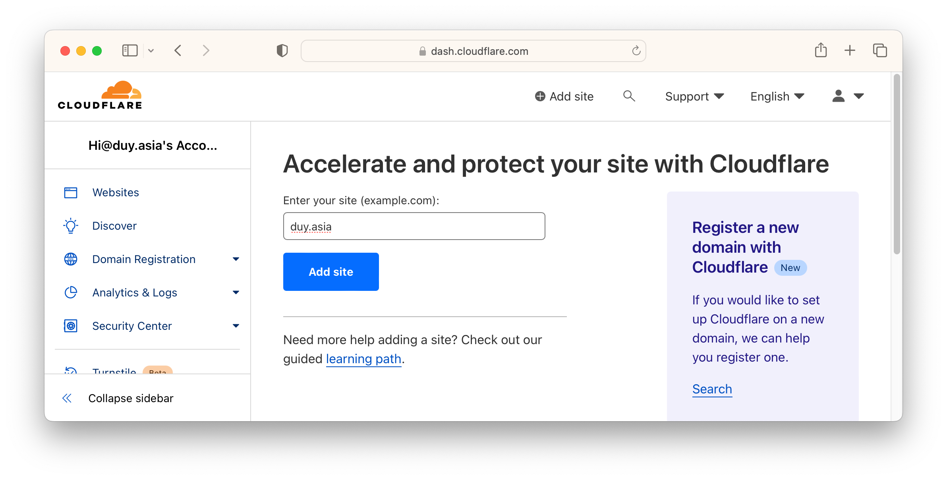Viewport: 947px width, 480px height.
Task: Click the site input field containing duy.asia
Action: tap(414, 226)
